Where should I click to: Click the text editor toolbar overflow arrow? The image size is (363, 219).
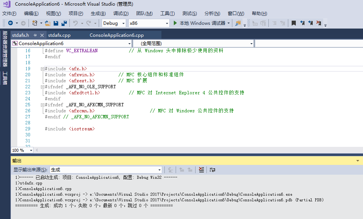click(325, 25)
